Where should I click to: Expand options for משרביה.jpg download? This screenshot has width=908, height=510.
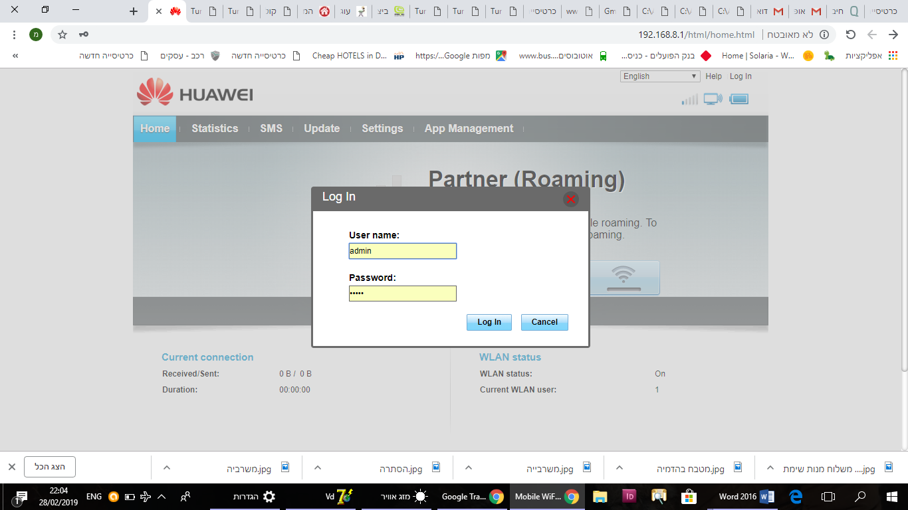coord(167,467)
